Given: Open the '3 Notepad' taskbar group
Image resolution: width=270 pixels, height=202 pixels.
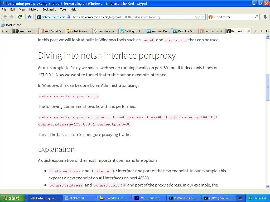Looking at the screenshot, I should (80, 198).
